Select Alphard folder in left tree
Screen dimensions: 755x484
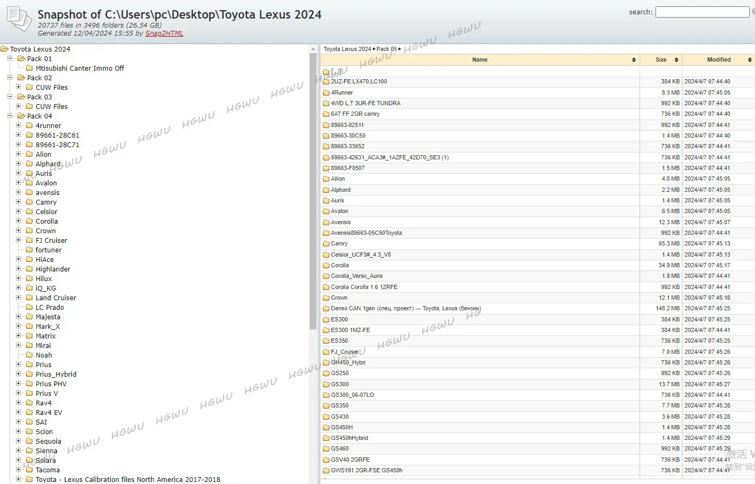48,164
